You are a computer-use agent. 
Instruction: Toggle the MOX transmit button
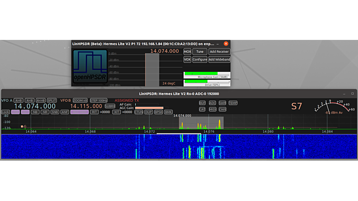coord(187,51)
